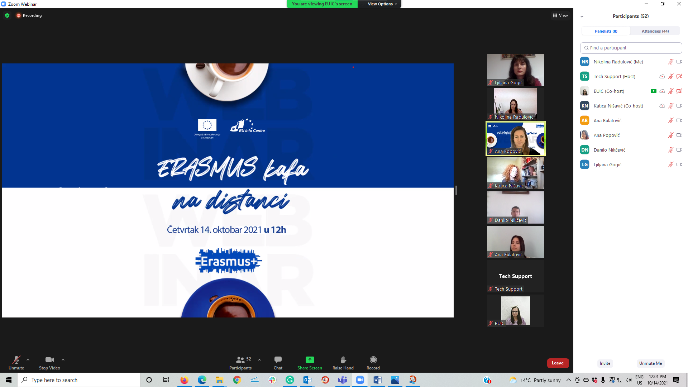This screenshot has height=387, width=688.
Task: Click Ana Bulatović's camera icon in list
Action: (679, 120)
